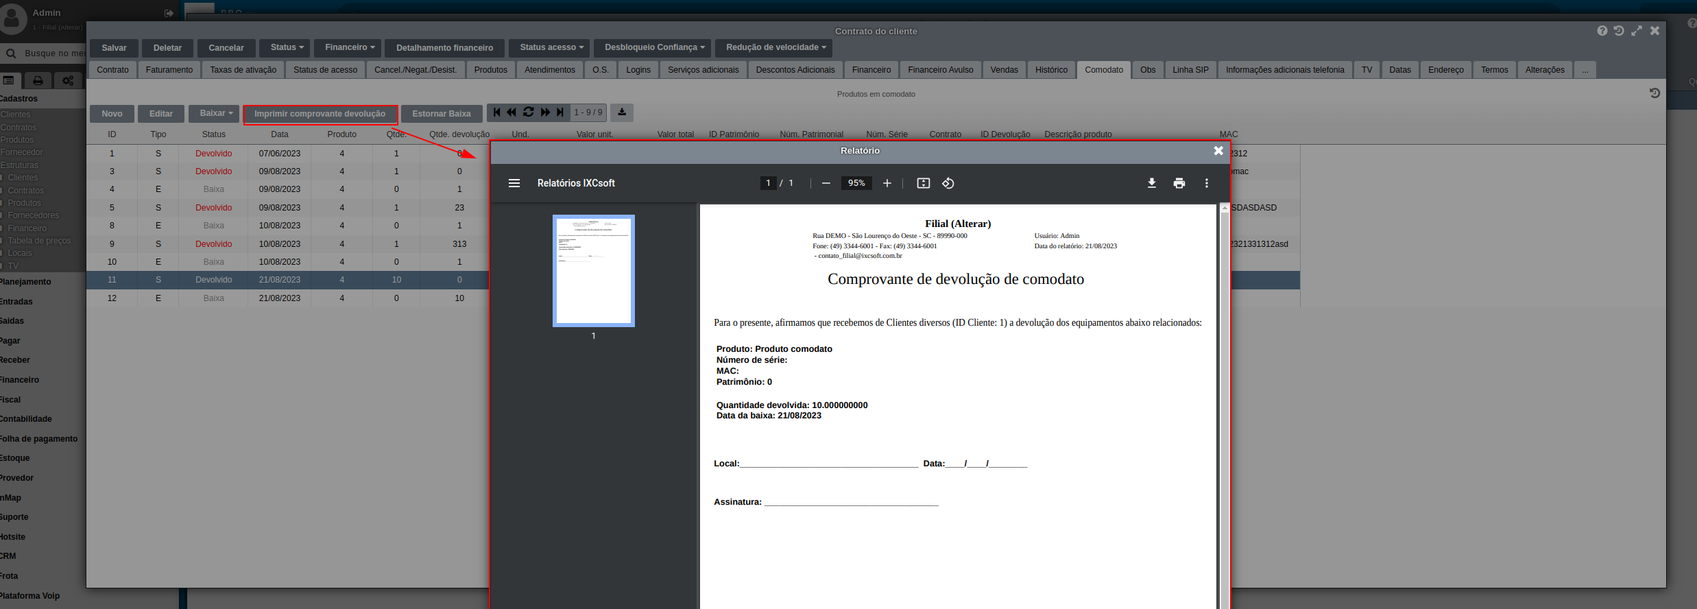Open the Financeiro Avulso tab
1697x609 pixels.
(941, 70)
